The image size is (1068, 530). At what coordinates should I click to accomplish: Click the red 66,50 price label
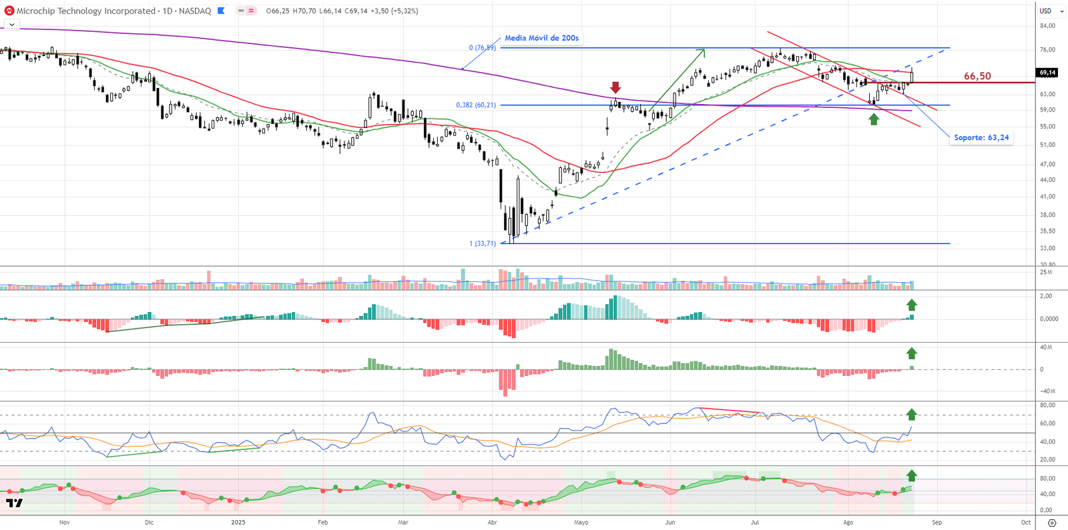[977, 76]
